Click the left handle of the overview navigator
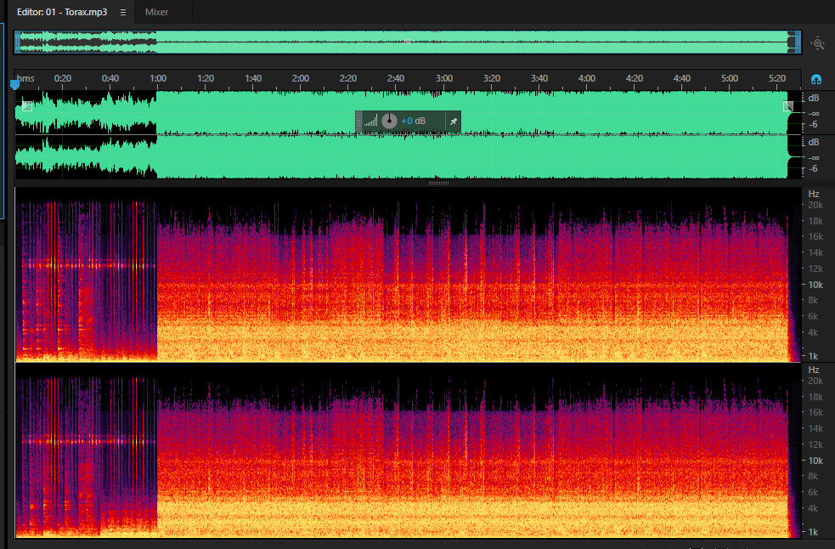This screenshot has width=835, height=549. coord(18,42)
